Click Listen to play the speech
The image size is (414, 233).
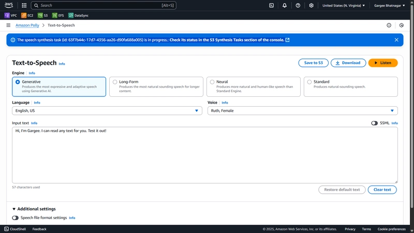tap(383, 63)
